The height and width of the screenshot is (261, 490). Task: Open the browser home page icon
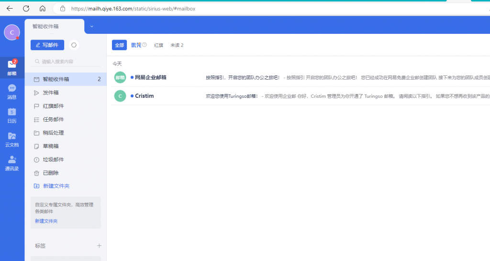[x=43, y=9]
